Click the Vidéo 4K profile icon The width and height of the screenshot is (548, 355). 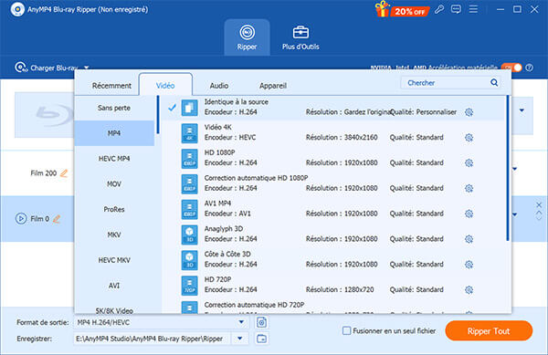coord(189,133)
